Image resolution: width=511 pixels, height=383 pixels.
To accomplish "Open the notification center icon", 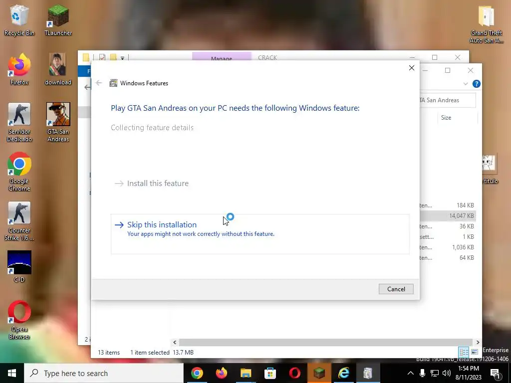I will tap(495, 373).
